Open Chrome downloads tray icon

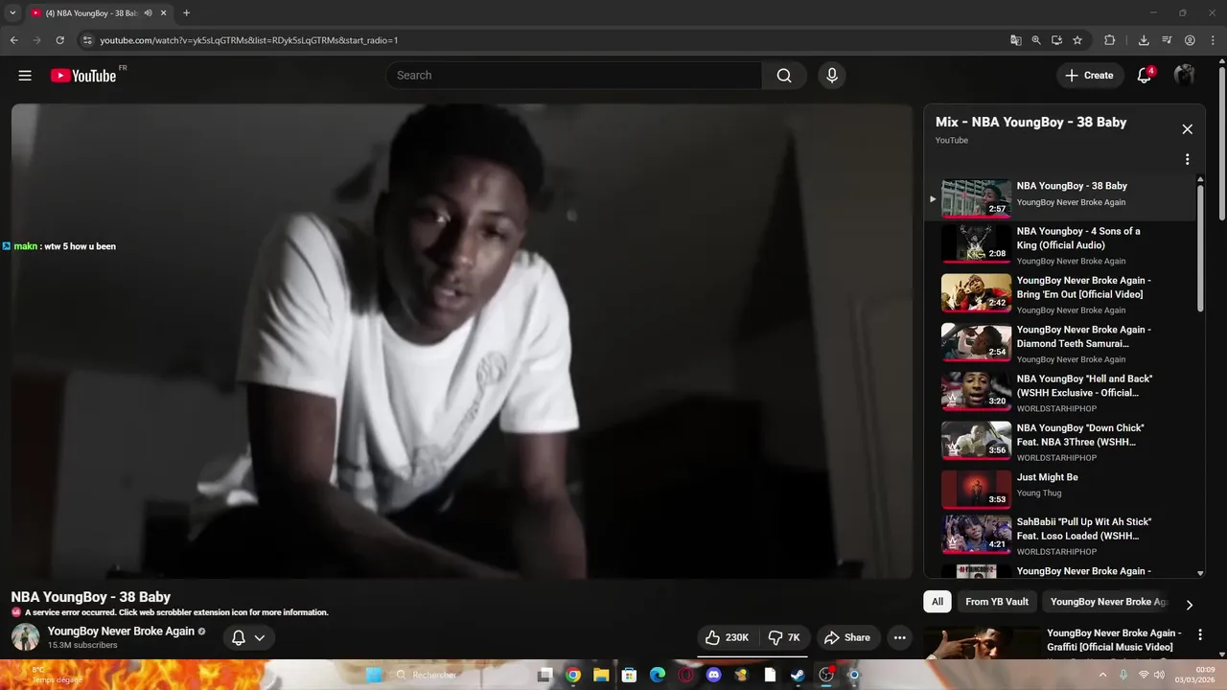1144,40
